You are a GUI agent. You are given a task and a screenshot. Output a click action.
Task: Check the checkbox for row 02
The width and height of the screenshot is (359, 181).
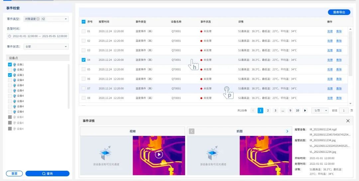click(83, 41)
